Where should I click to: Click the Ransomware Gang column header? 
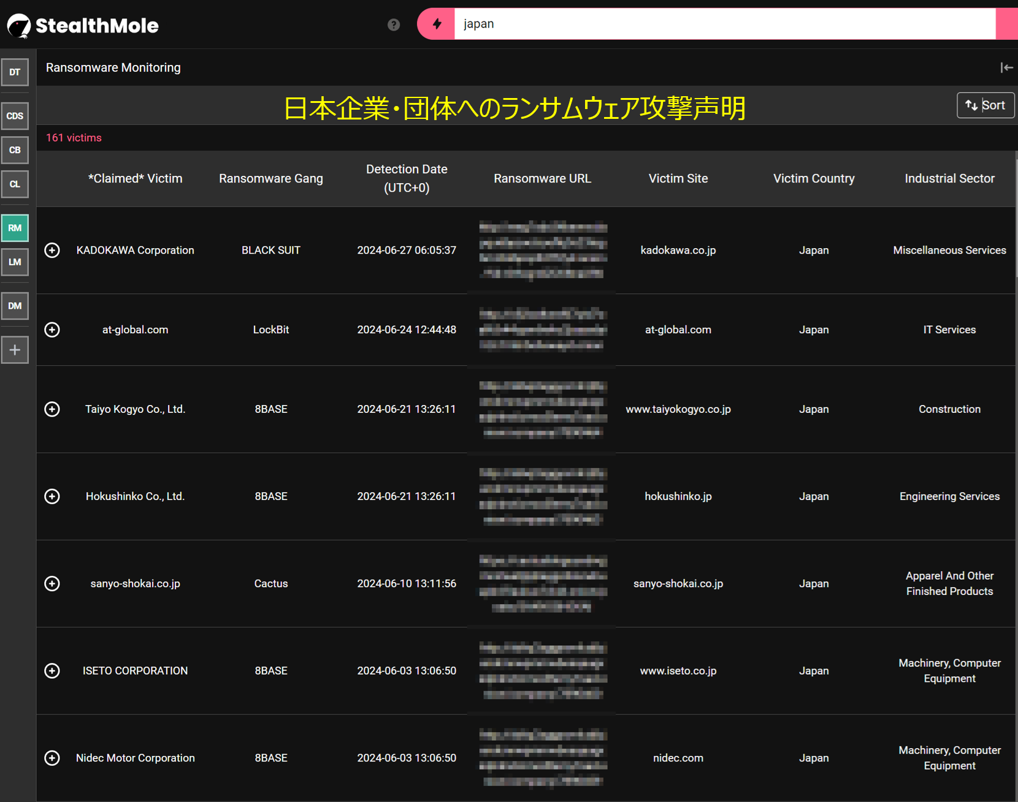(270, 178)
